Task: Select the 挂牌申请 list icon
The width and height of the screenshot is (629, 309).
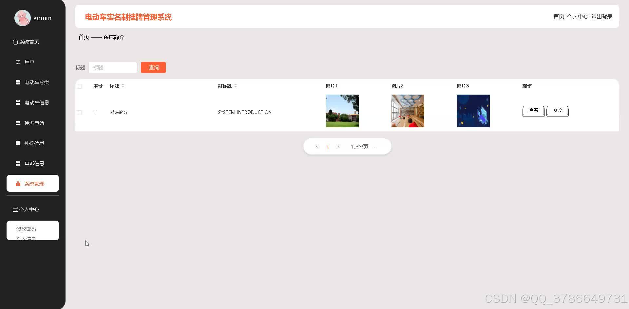Action: (18, 123)
